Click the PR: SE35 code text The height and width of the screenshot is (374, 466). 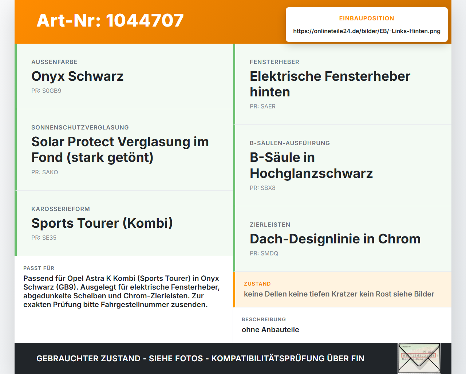click(44, 238)
